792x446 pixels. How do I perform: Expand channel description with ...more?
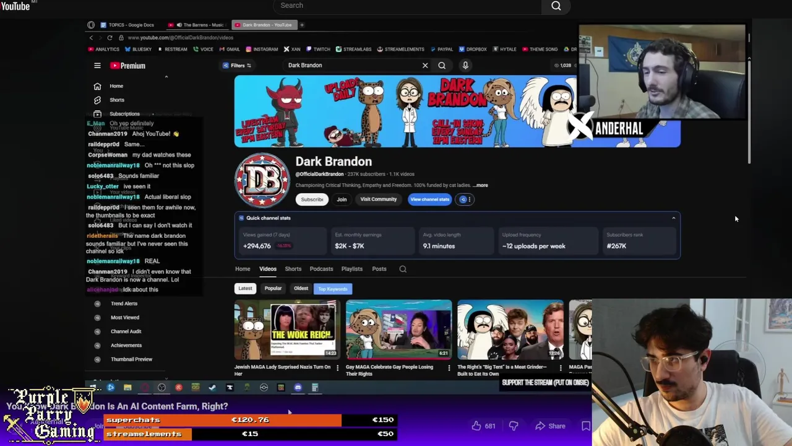pyautogui.click(x=481, y=185)
